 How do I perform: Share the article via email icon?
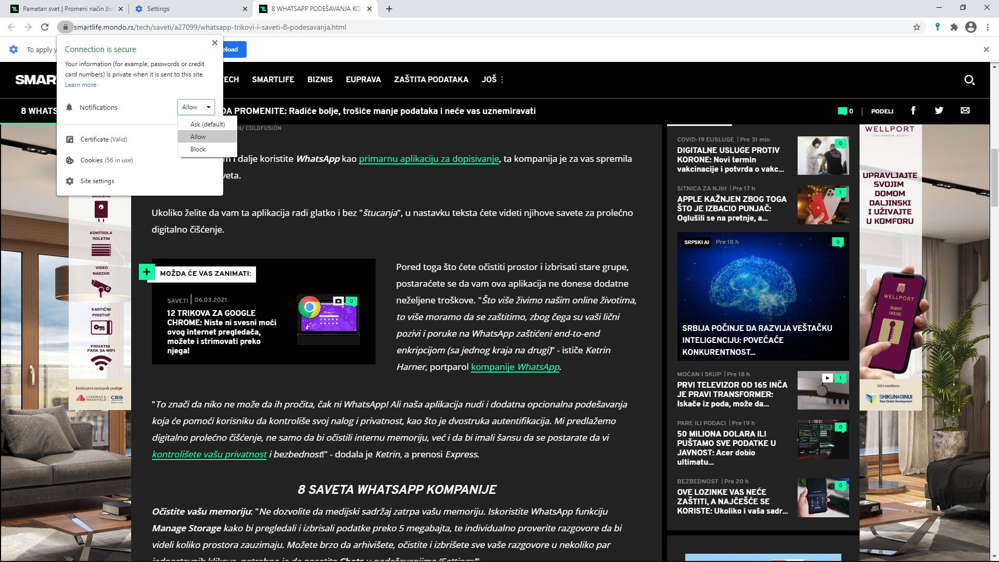pos(965,110)
